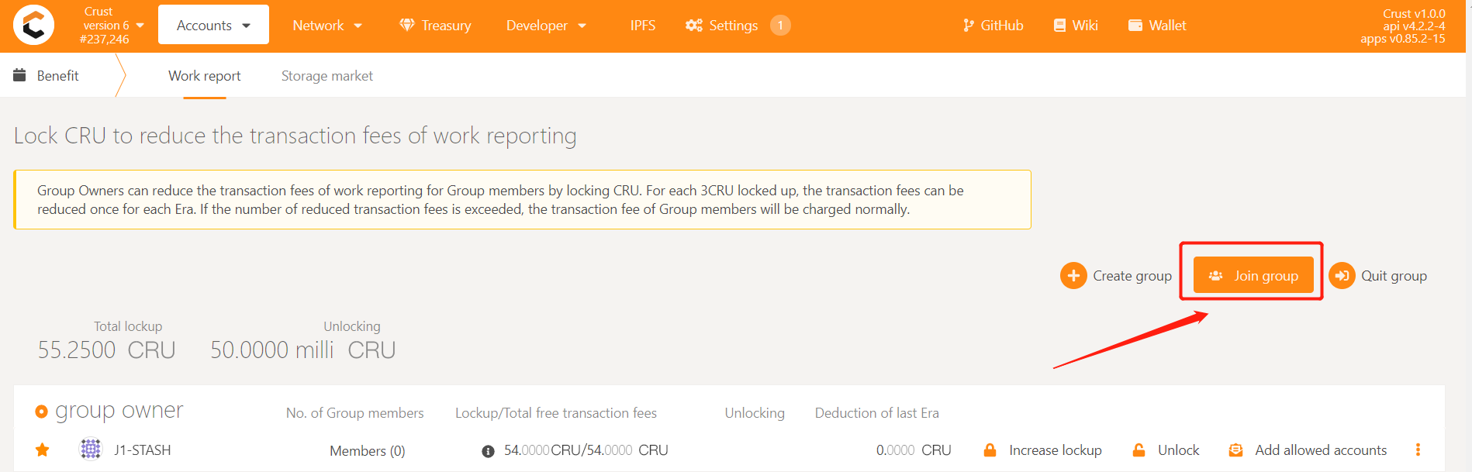Open the three-dot more options menu
This screenshot has height=472, width=1472.
pyautogui.click(x=1418, y=450)
